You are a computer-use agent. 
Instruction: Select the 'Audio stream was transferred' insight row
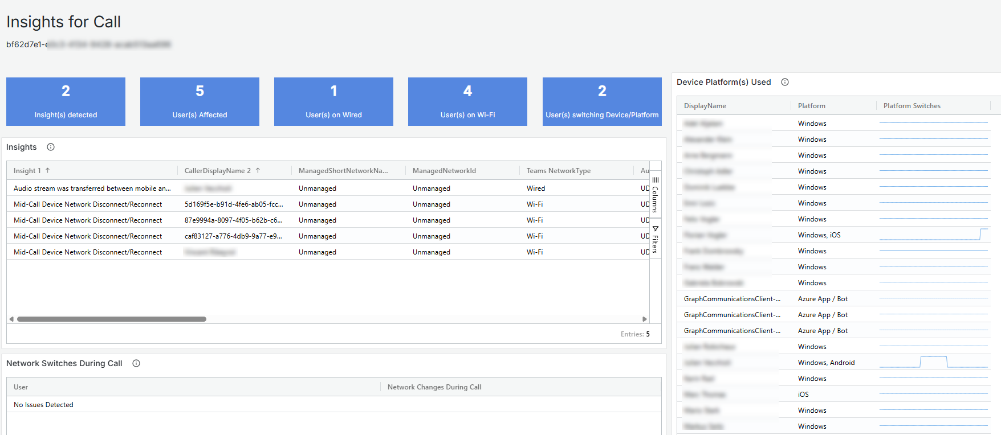(328, 188)
